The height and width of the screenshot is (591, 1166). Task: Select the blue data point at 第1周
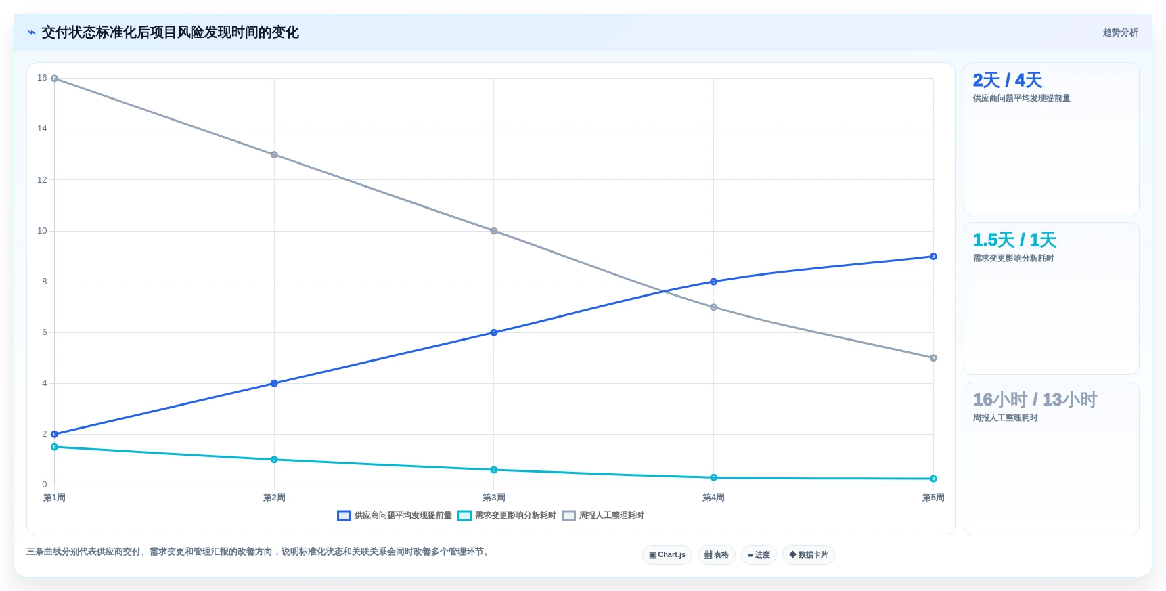point(54,434)
